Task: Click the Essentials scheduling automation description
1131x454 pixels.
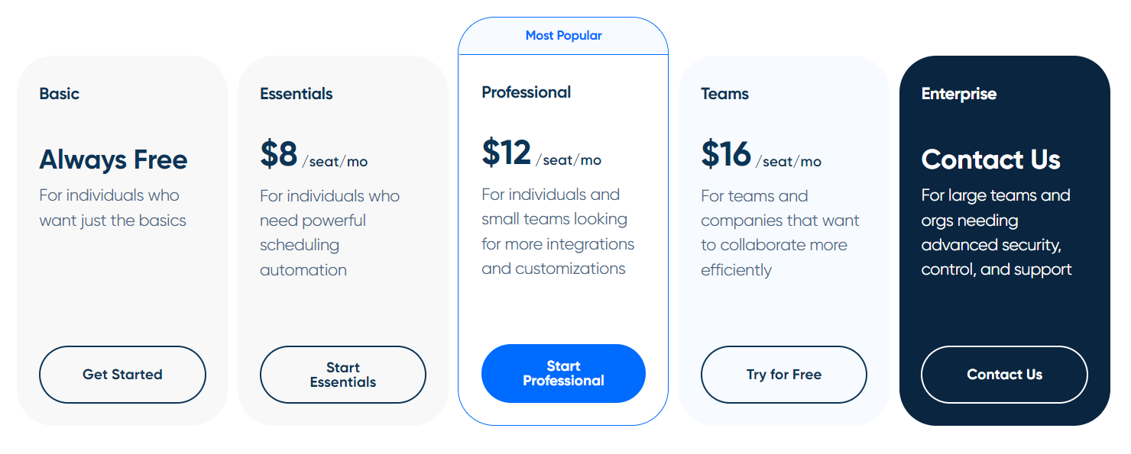Action: pyautogui.click(x=329, y=233)
